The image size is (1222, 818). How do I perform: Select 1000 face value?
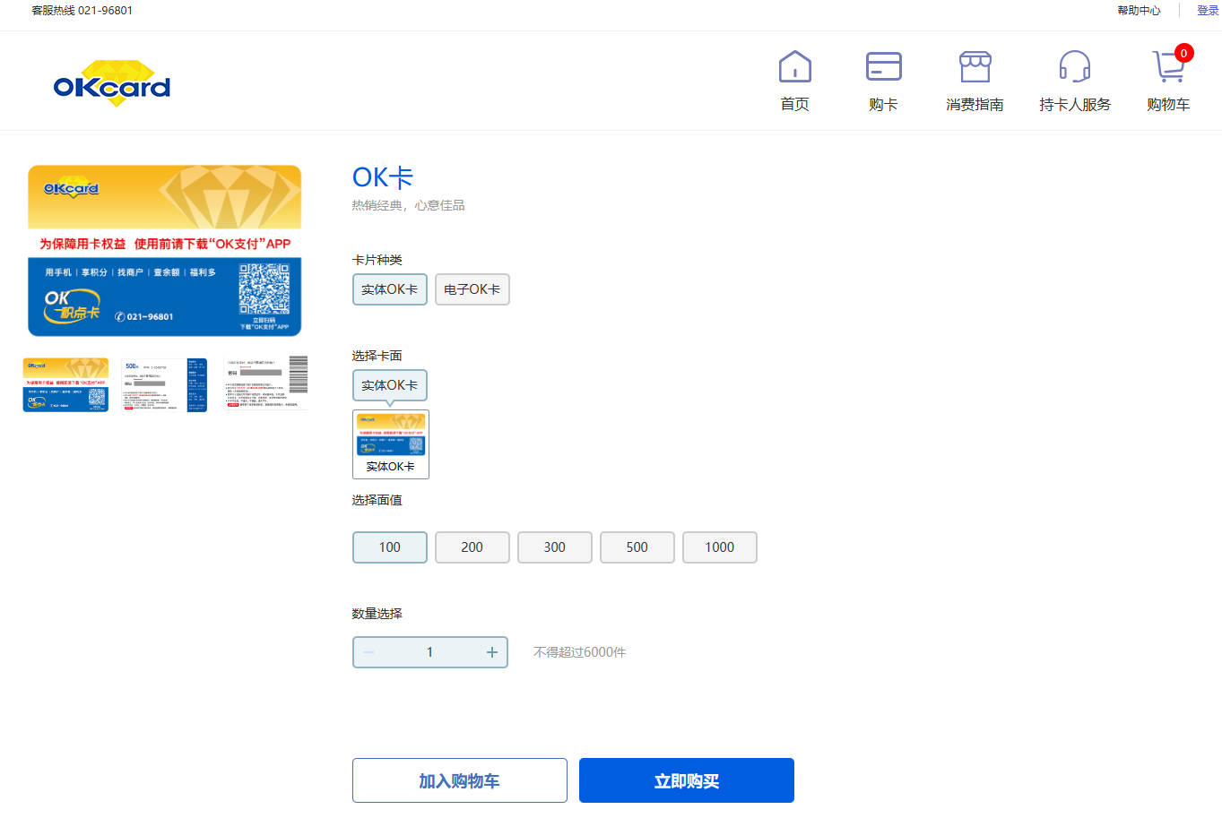pyautogui.click(x=720, y=547)
